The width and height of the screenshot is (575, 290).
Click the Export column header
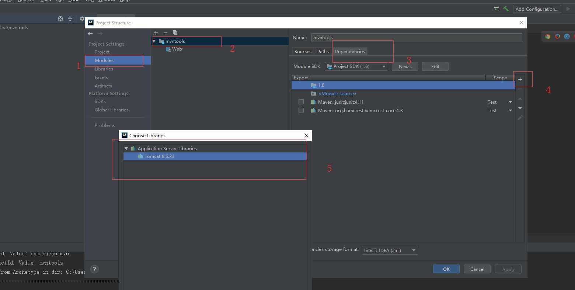(x=301, y=78)
